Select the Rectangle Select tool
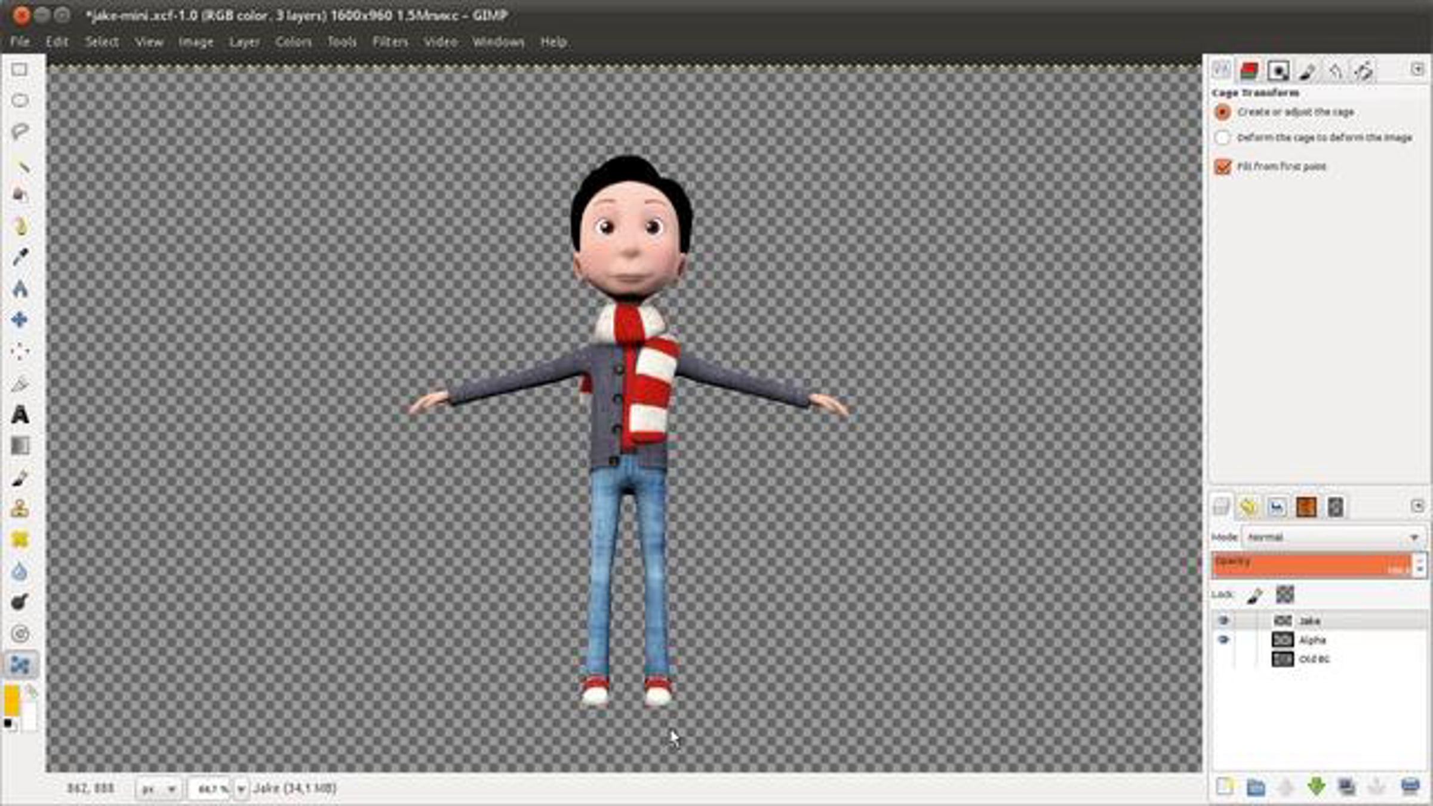This screenshot has height=806, width=1433. pos(20,70)
